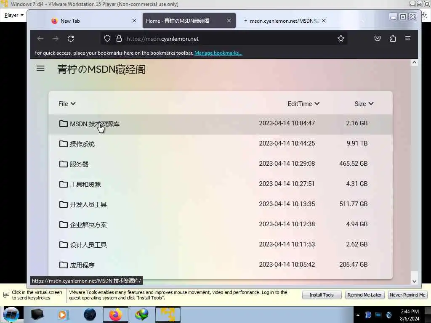Click the browser forward arrow

tap(56, 39)
